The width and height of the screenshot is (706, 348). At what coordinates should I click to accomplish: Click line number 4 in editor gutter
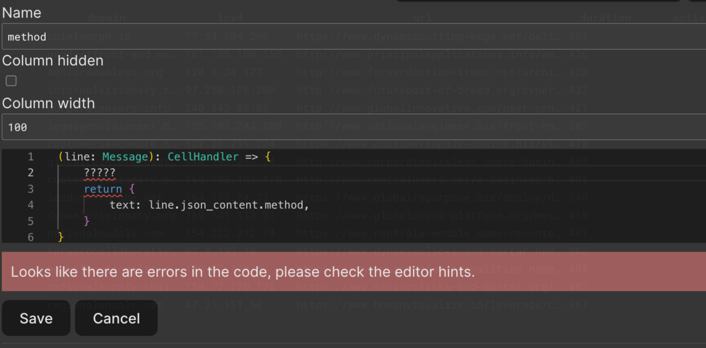click(30, 205)
